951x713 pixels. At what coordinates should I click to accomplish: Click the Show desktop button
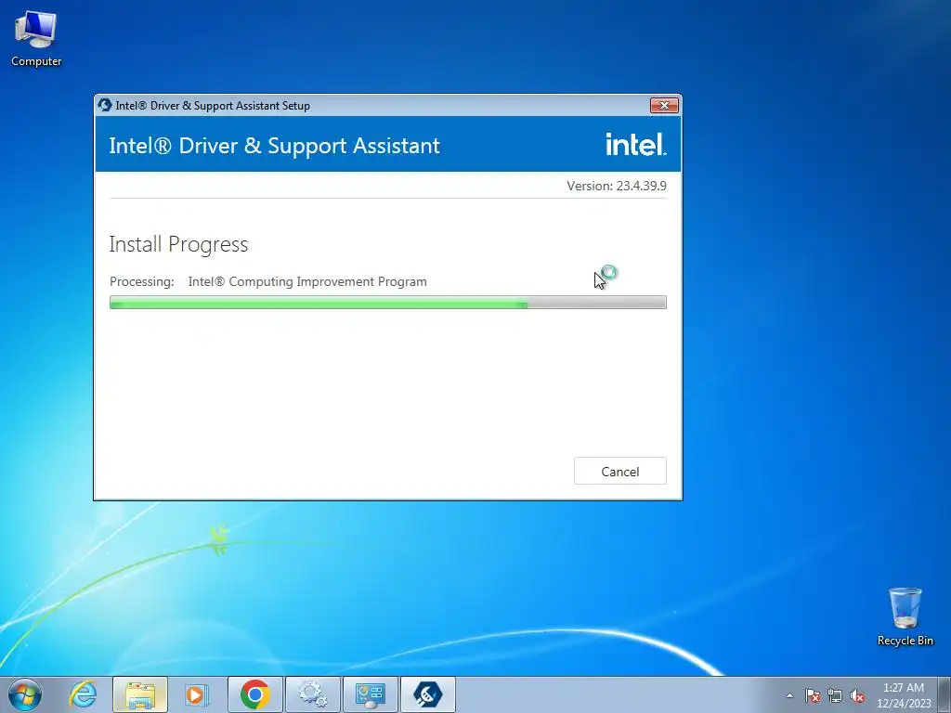pos(944,694)
